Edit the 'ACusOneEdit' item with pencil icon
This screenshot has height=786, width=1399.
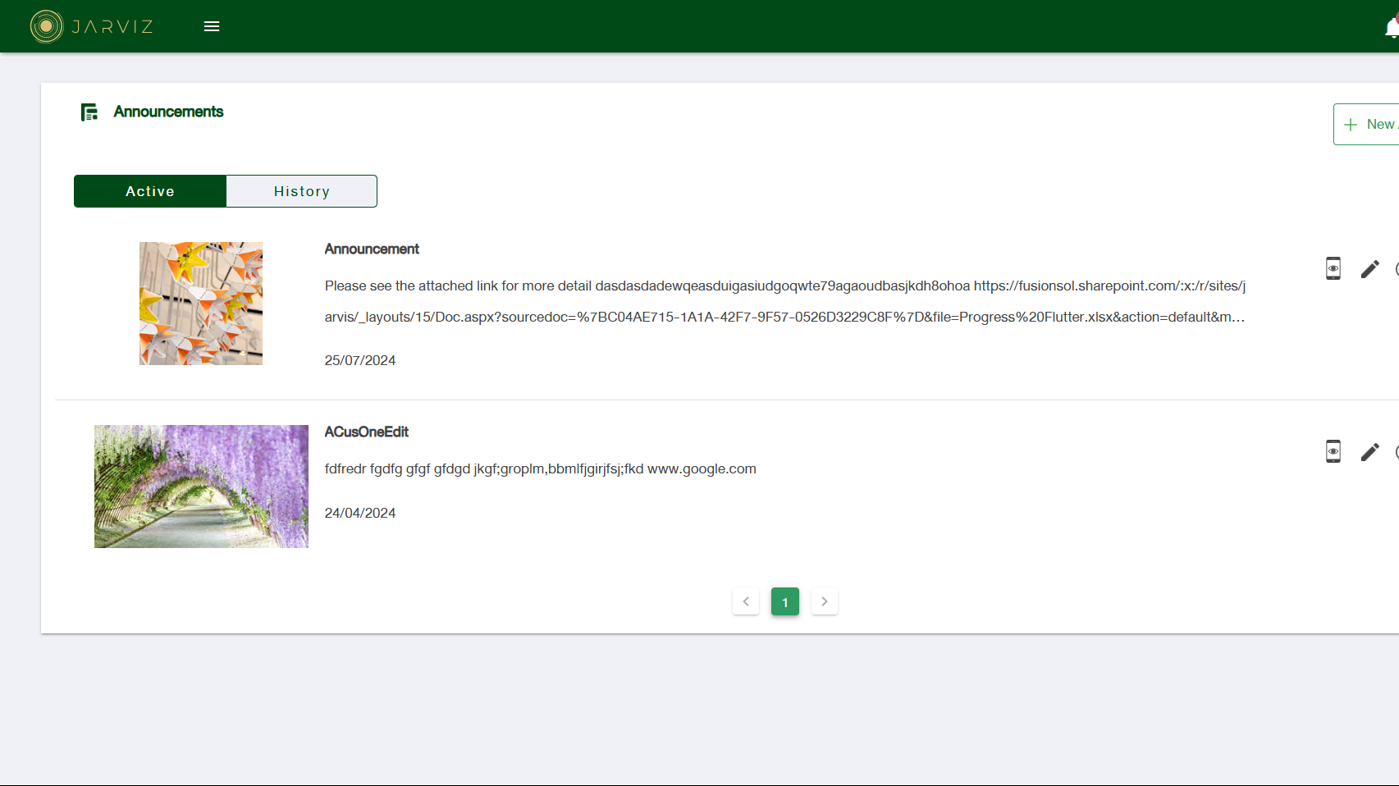coord(1369,452)
